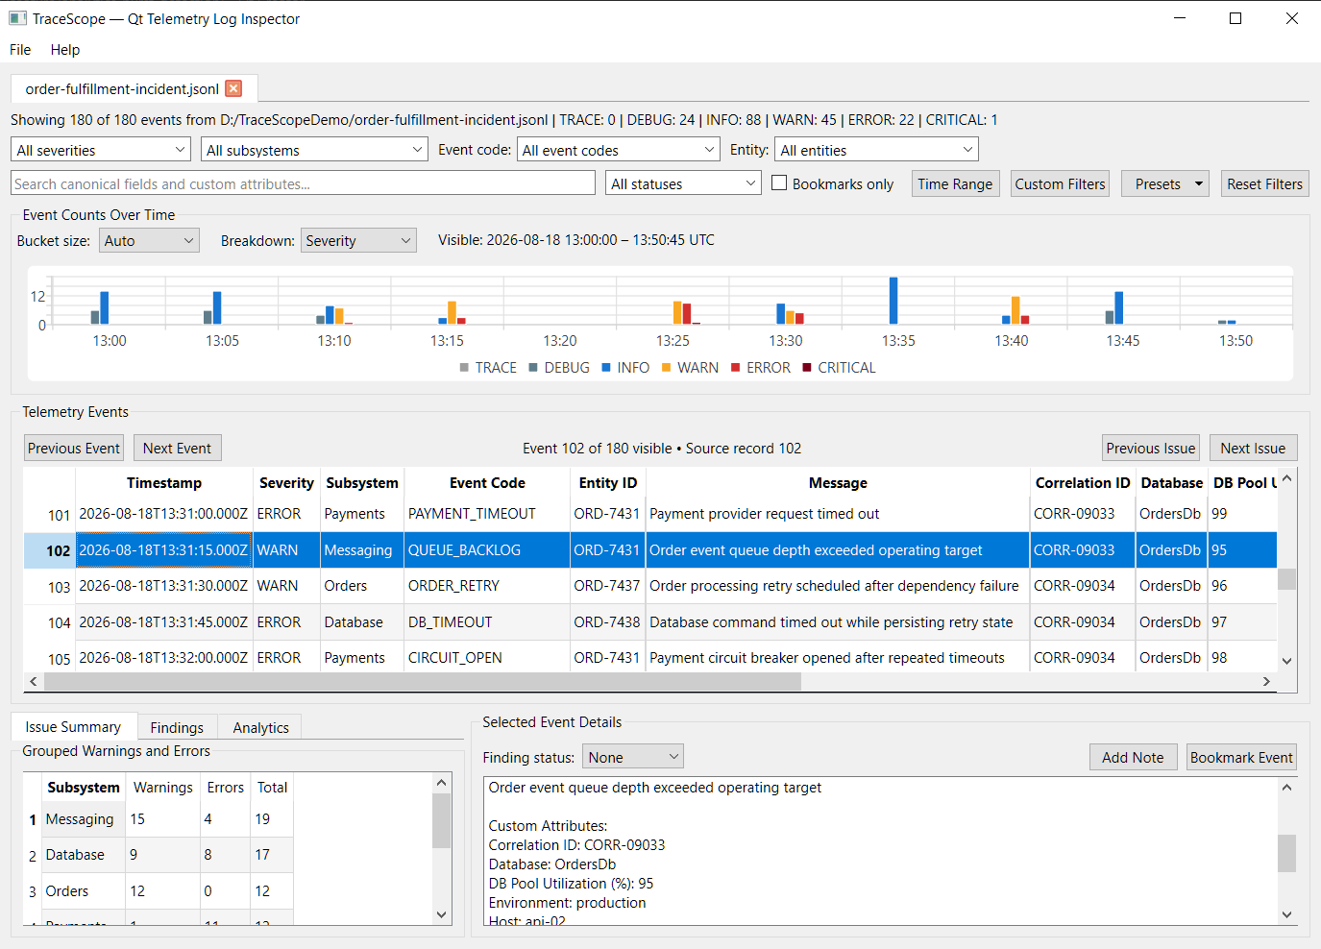1321x949 pixels.
Task: Enable the Bookmarks only checkbox
Action: (779, 183)
